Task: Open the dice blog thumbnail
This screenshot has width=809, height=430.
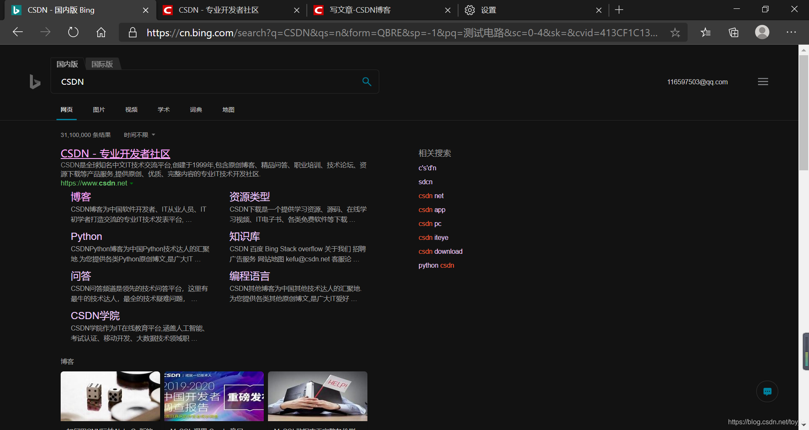Action: [x=110, y=396]
